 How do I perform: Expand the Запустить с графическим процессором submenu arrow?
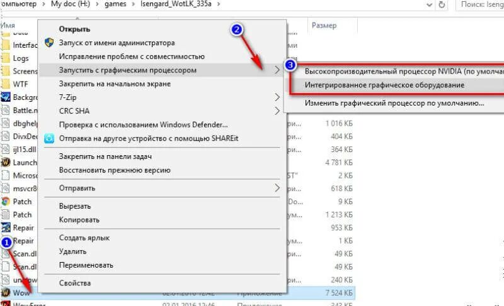[277, 70]
